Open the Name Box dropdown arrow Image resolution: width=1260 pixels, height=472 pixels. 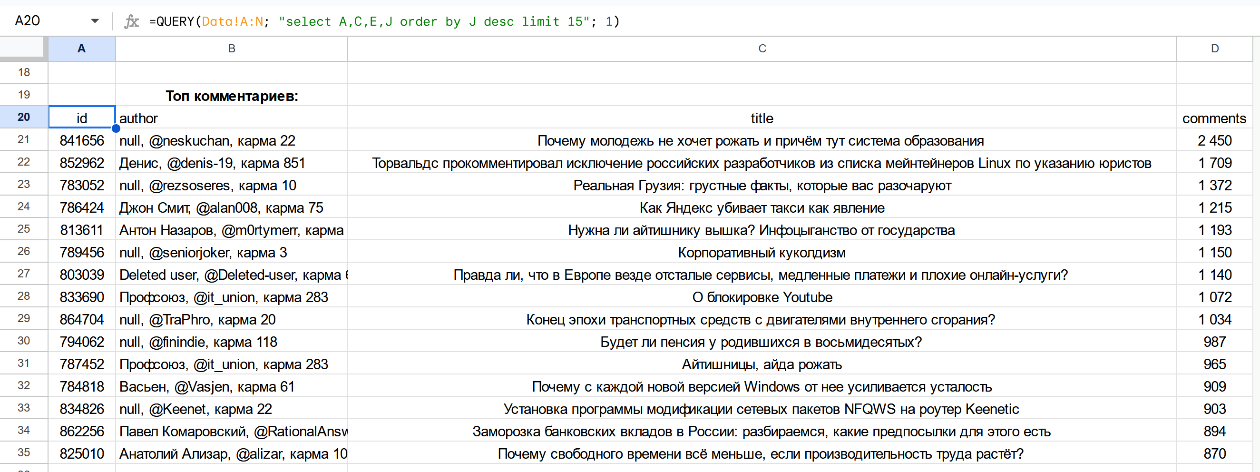[95, 21]
